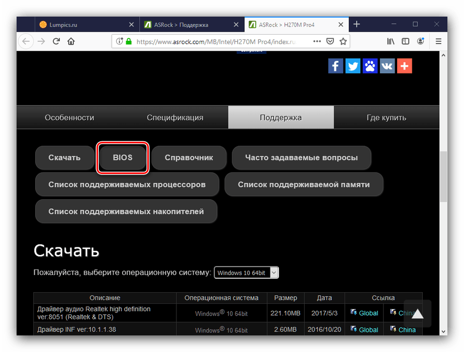Open page actions three-dots menu
Viewport: 464px width, 352px height.
click(317, 41)
